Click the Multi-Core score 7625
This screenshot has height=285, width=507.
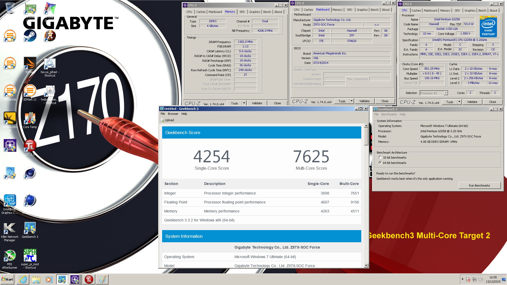click(311, 156)
